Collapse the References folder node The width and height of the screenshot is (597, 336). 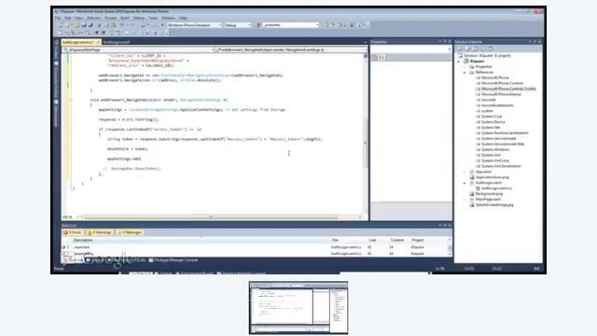coord(465,73)
